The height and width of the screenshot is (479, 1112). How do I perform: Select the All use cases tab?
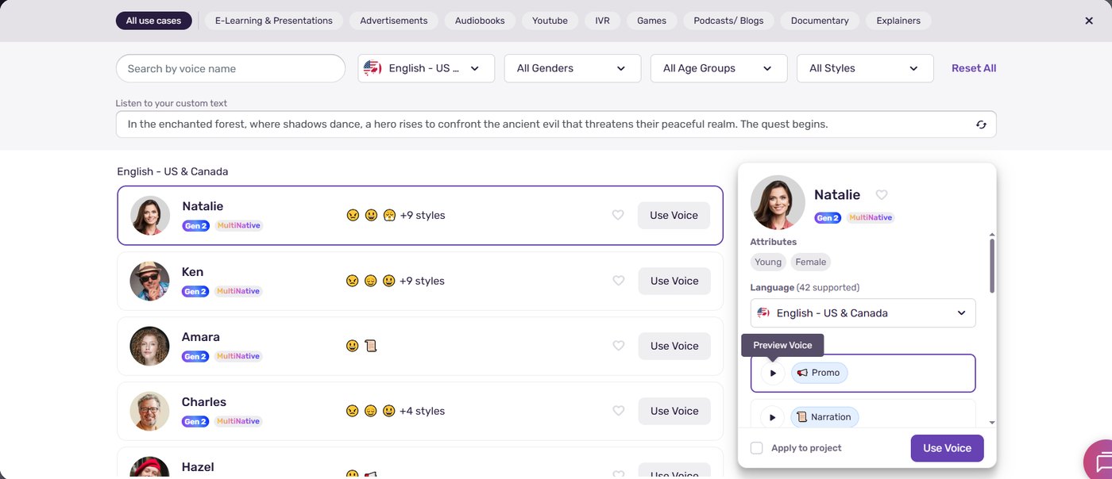pos(153,21)
